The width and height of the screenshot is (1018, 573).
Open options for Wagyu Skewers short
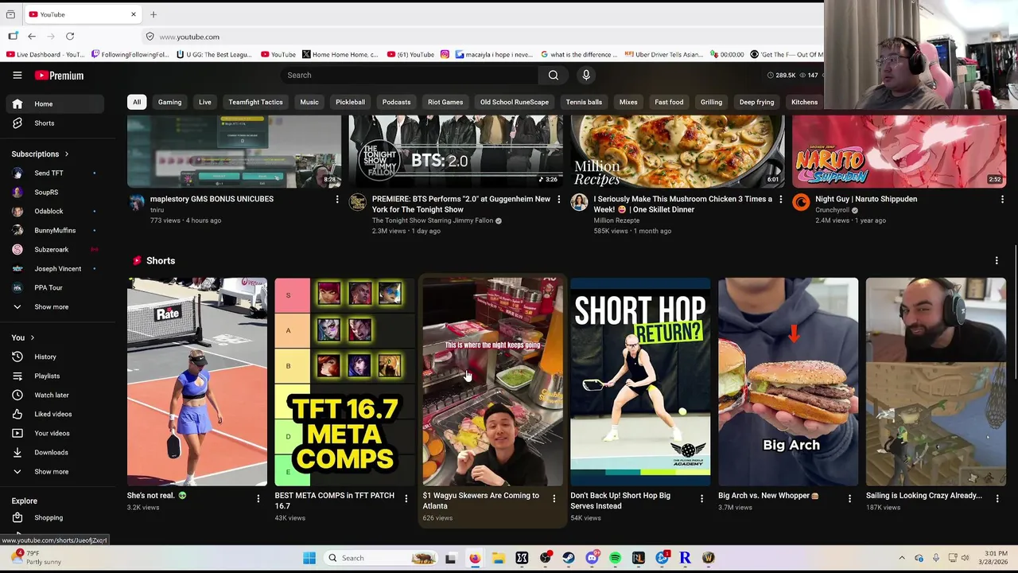[x=554, y=498]
